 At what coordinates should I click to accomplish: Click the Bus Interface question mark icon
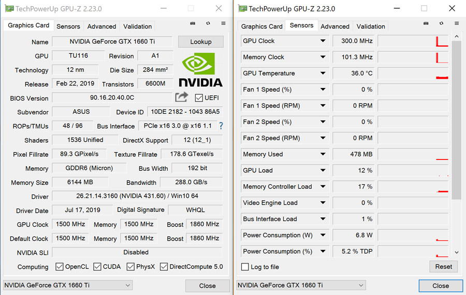coord(221,126)
